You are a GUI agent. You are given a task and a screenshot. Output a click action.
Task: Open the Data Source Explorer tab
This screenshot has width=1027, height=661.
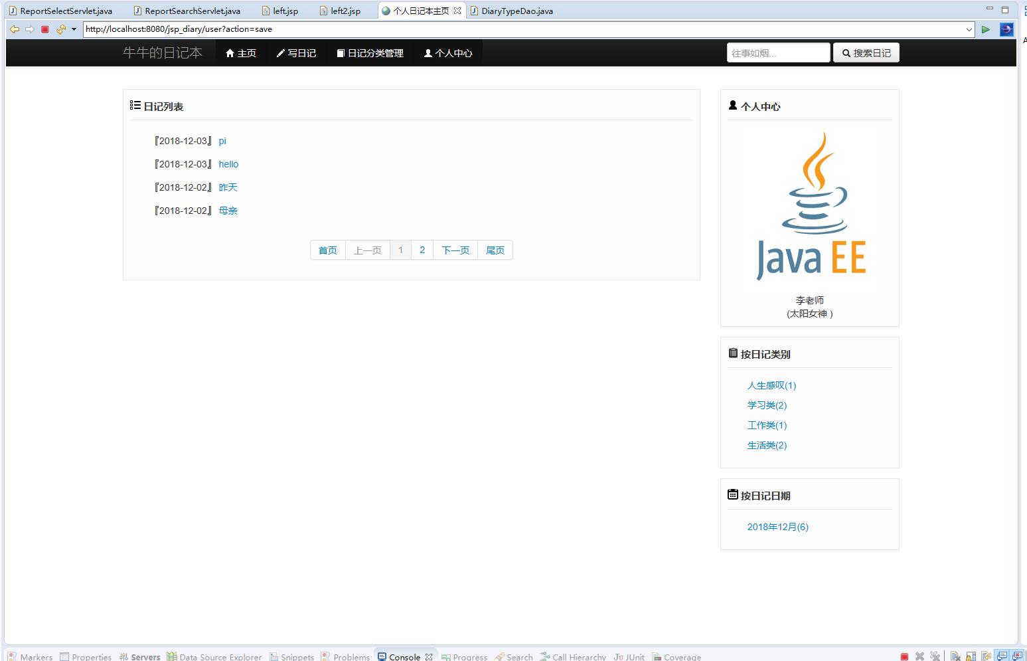click(x=214, y=656)
